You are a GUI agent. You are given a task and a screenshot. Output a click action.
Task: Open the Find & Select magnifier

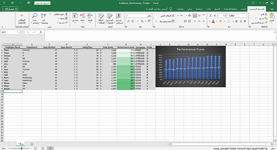(35, 16)
